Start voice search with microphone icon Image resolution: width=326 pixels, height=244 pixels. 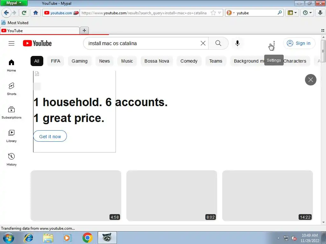[237, 43]
